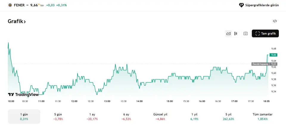Switch to the 5 yıl range

point(229,116)
